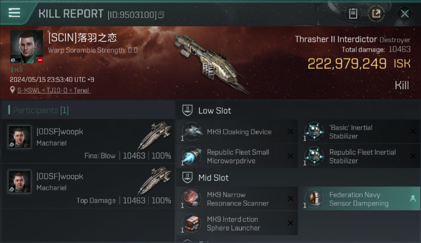The width and height of the screenshot is (421, 243).
Task: Select Republic Fleet Small Microwarpdrive icon
Action: (x=191, y=156)
